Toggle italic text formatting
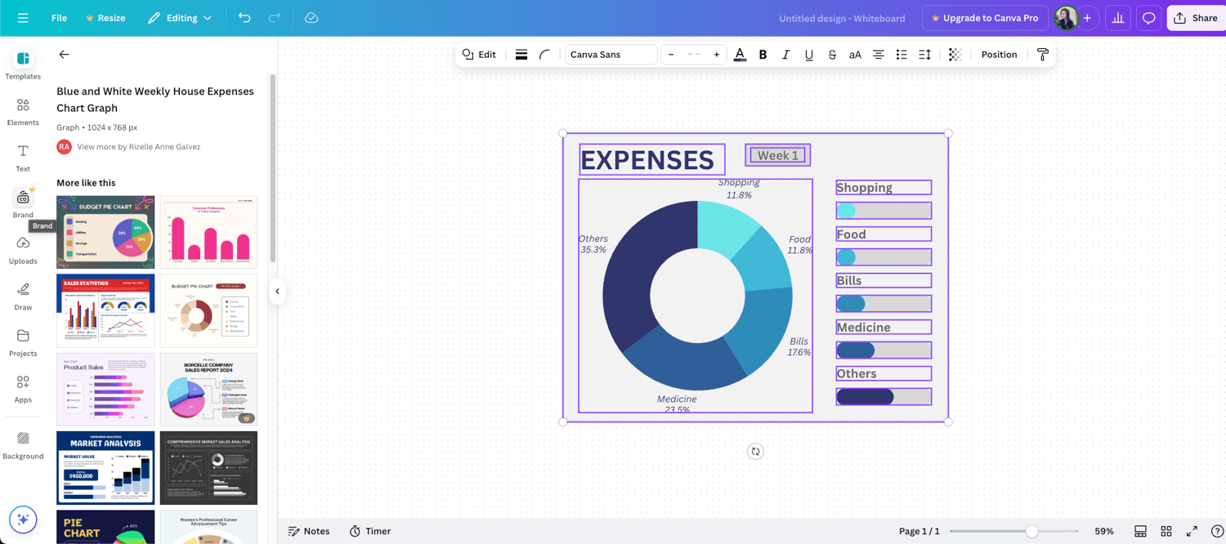 [785, 55]
